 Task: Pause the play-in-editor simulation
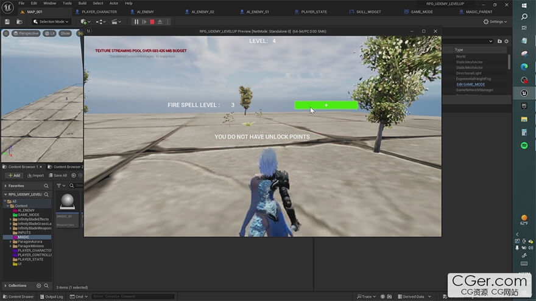136,22
